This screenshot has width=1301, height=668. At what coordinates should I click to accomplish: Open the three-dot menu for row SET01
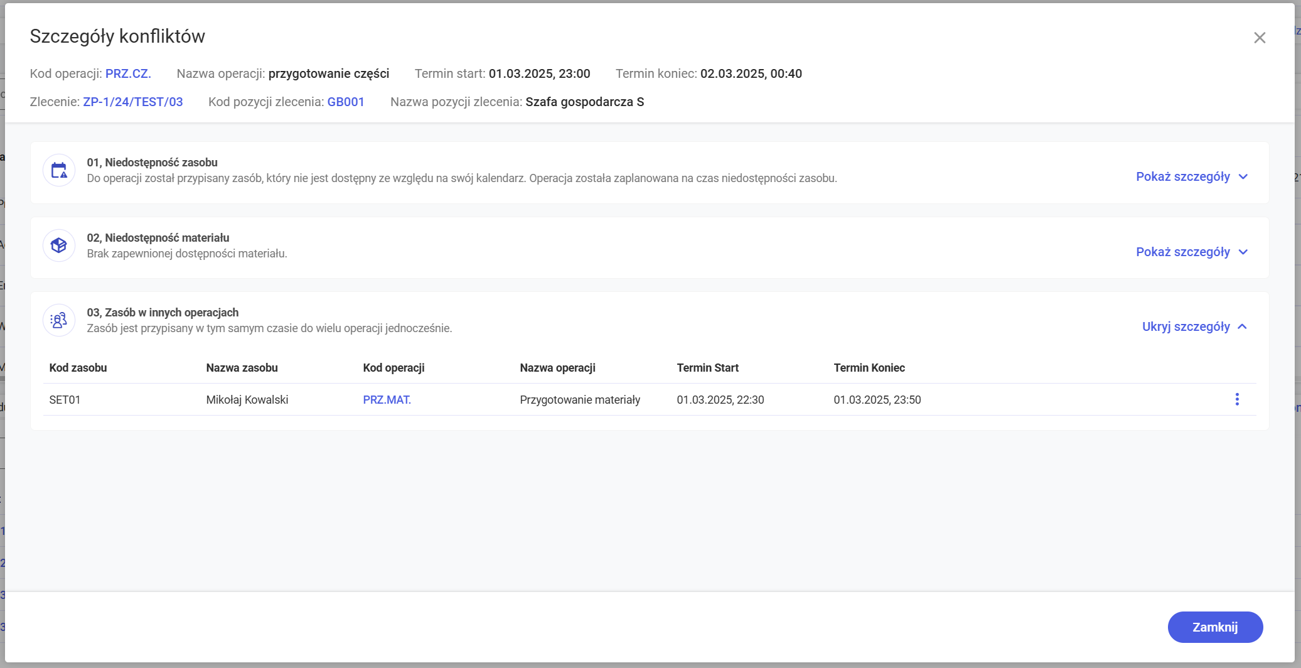pyautogui.click(x=1236, y=399)
